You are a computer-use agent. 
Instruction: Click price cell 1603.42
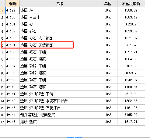pyautogui.click(x=131, y=18)
